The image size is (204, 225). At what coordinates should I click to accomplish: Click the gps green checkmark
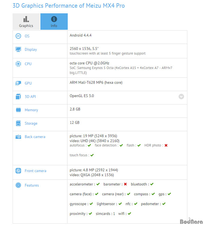169,194
